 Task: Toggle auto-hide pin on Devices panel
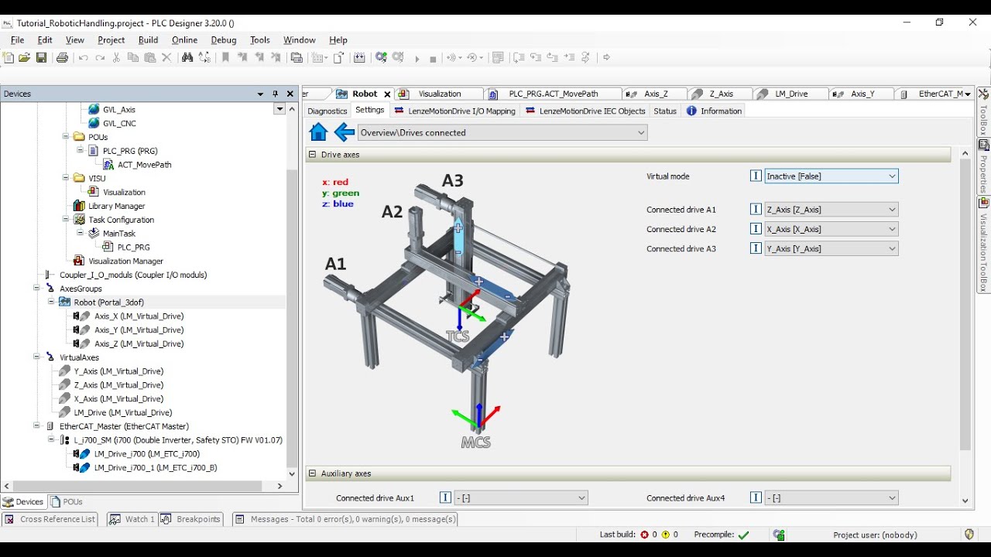[x=275, y=94]
